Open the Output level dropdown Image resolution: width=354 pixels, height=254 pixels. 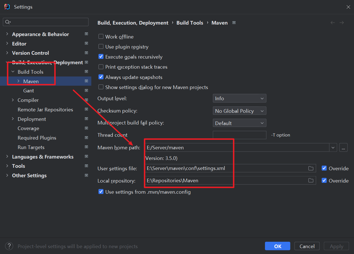coord(239,98)
